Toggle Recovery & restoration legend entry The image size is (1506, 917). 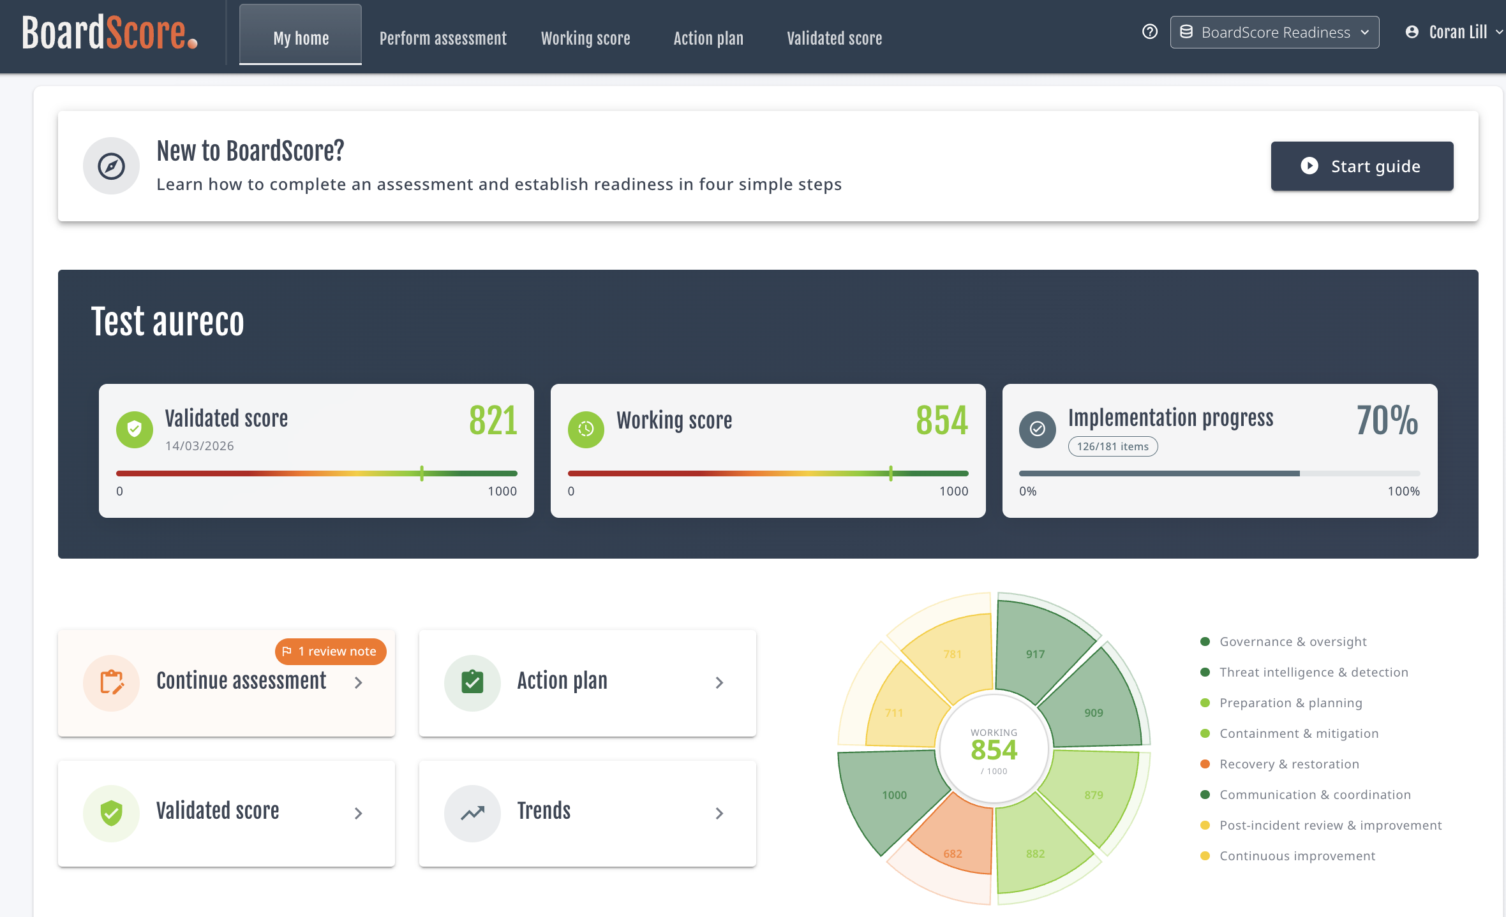click(1288, 764)
